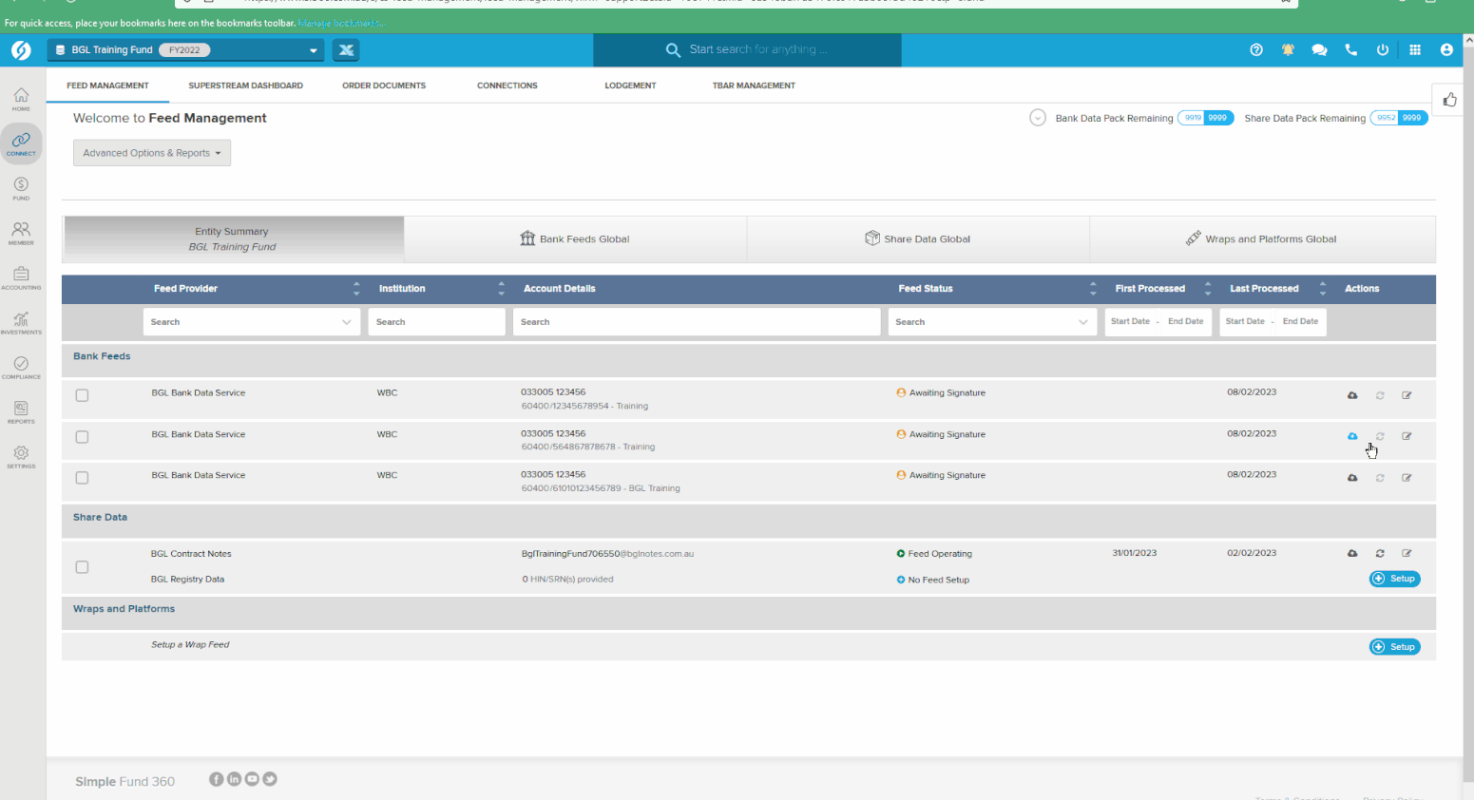Screen dimensions: 1474x800
Task: Open the Feed Status search dropdown
Action: click(992, 322)
